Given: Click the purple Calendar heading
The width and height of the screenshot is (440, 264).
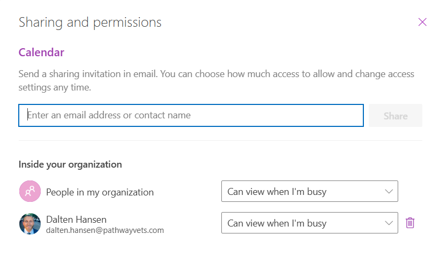Looking at the screenshot, I should coord(41,52).
